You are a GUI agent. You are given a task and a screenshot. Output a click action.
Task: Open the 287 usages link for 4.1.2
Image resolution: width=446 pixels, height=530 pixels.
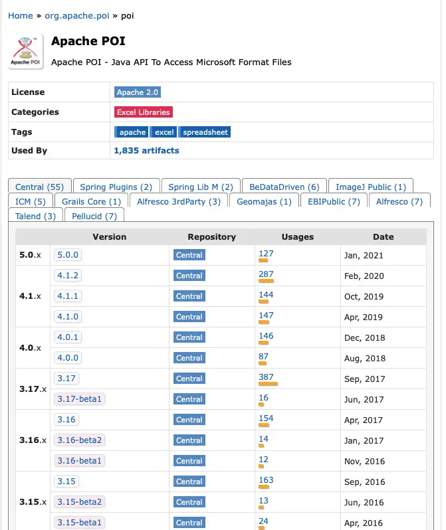[x=266, y=274]
